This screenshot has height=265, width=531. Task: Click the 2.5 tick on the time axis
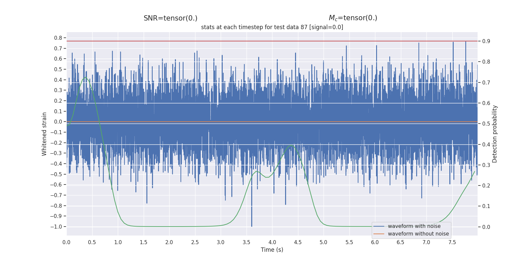click(195, 242)
